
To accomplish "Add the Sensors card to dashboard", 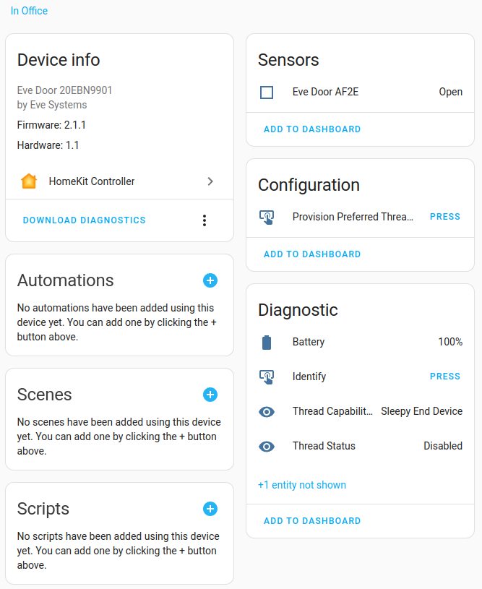I will pyautogui.click(x=312, y=129).
